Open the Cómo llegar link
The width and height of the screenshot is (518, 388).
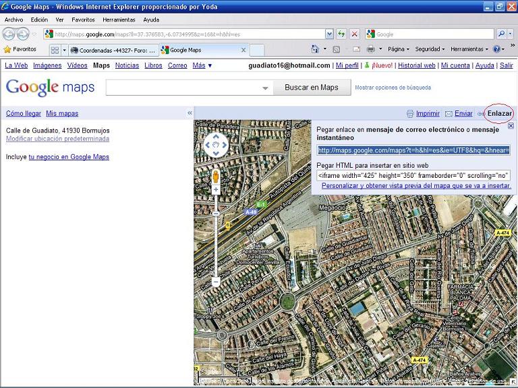[24, 113]
